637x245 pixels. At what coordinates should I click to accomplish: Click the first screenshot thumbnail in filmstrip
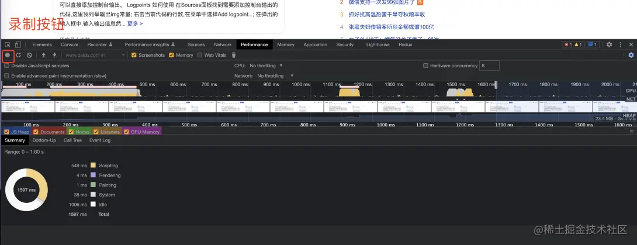[x=27, y=106]
